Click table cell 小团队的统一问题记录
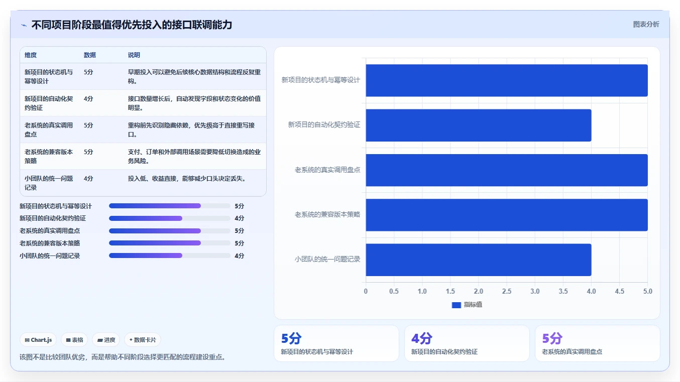Screen dimensions: 680x382 point(49,183)
